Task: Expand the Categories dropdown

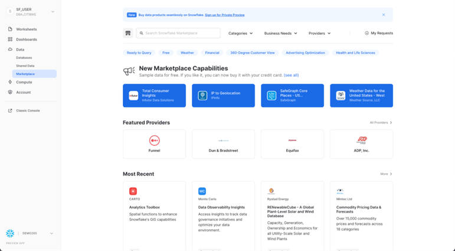Action: (x=240, y=34)
